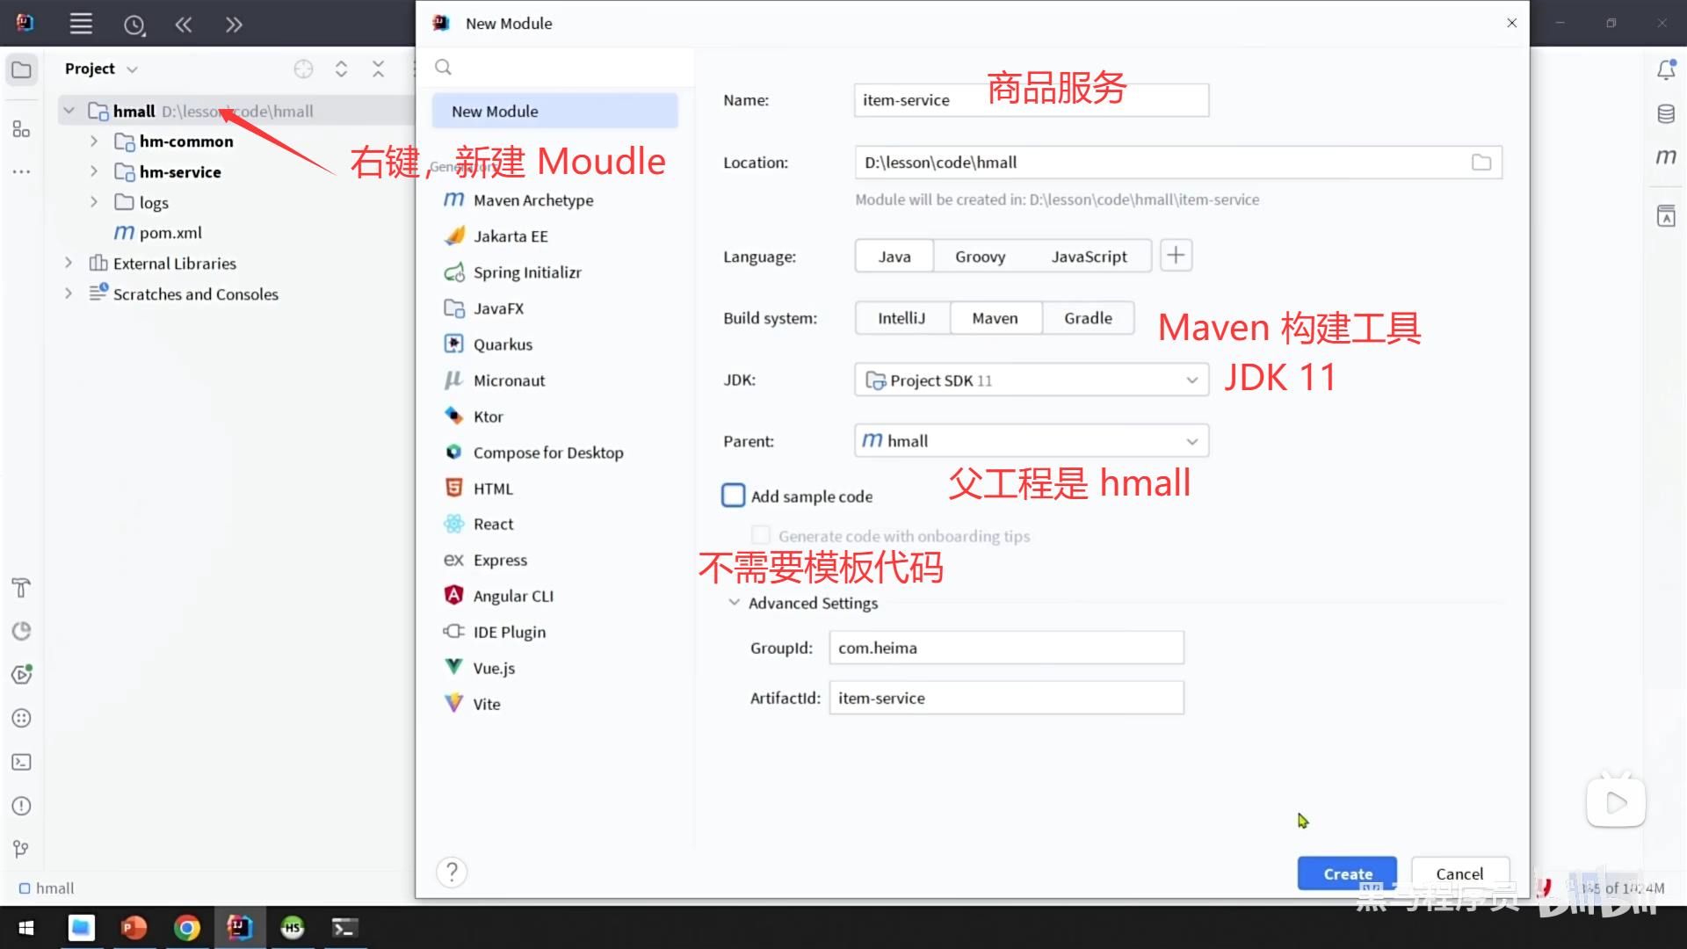The height and width of the screenshot is (949, 1687).
Task: Select Maven Archetype generator
Action: [x=531, y=199]
